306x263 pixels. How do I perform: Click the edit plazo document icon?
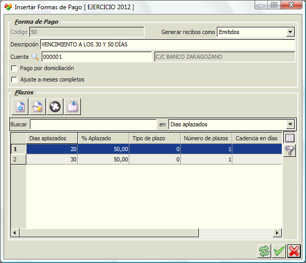tap(38, 107)
